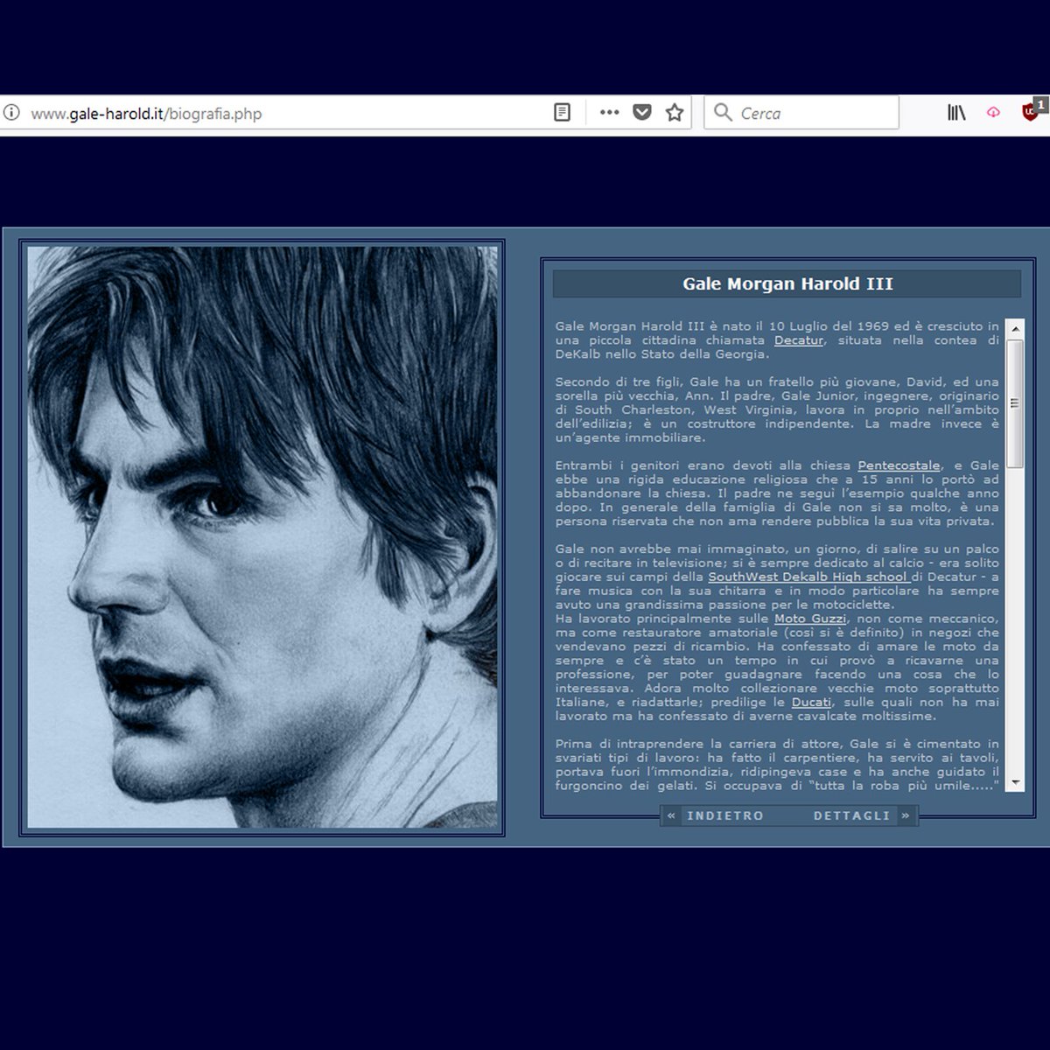
Task: Open the page actions three-dots menu
Action: tap(610, 113)
